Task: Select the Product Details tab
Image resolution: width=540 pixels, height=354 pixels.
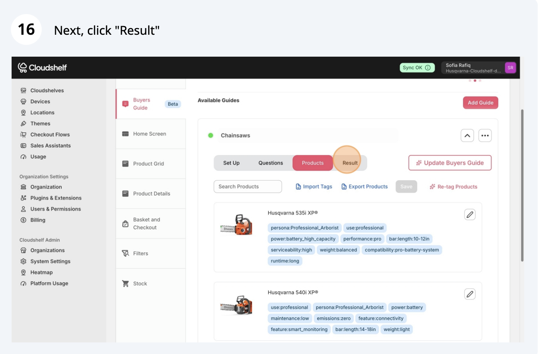Action: pos(151,194)
